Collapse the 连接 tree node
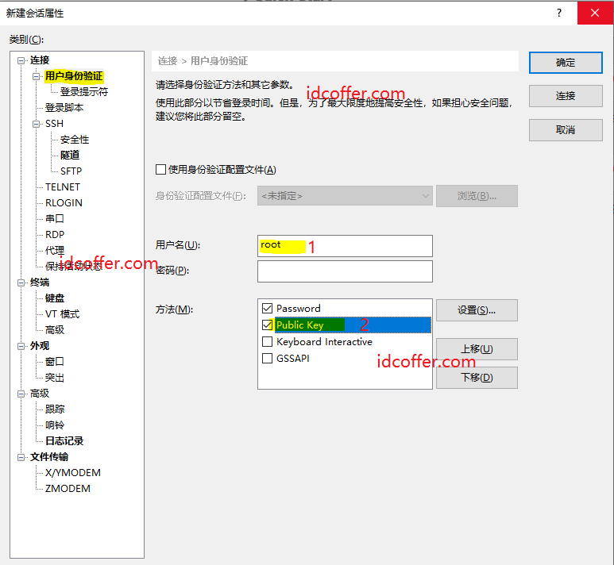 pos(21,60)
